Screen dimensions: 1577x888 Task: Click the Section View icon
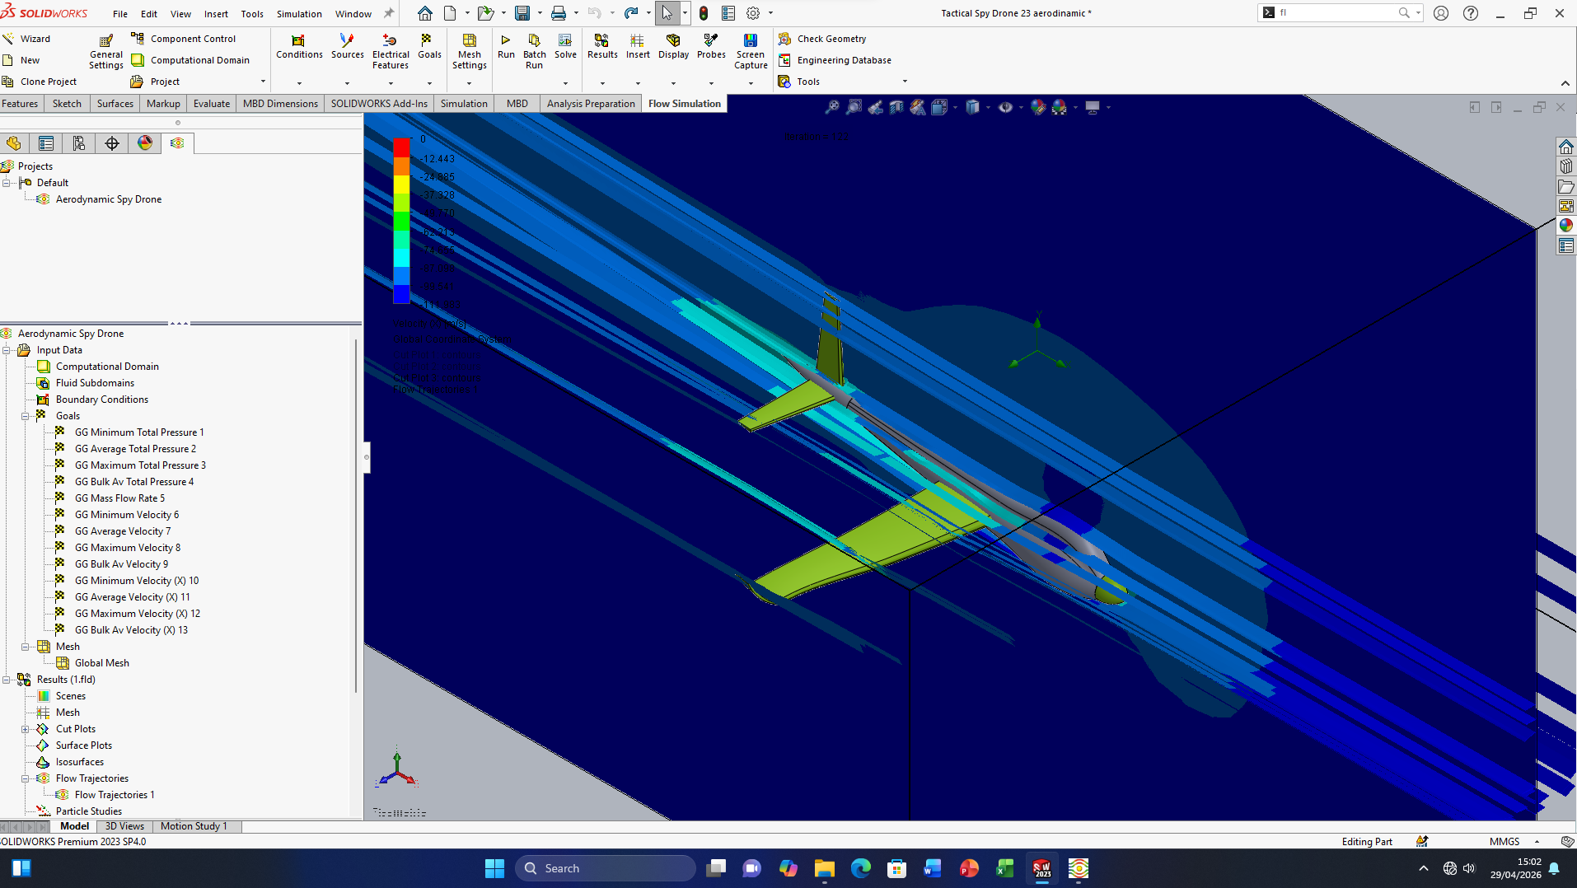point(896,107)
